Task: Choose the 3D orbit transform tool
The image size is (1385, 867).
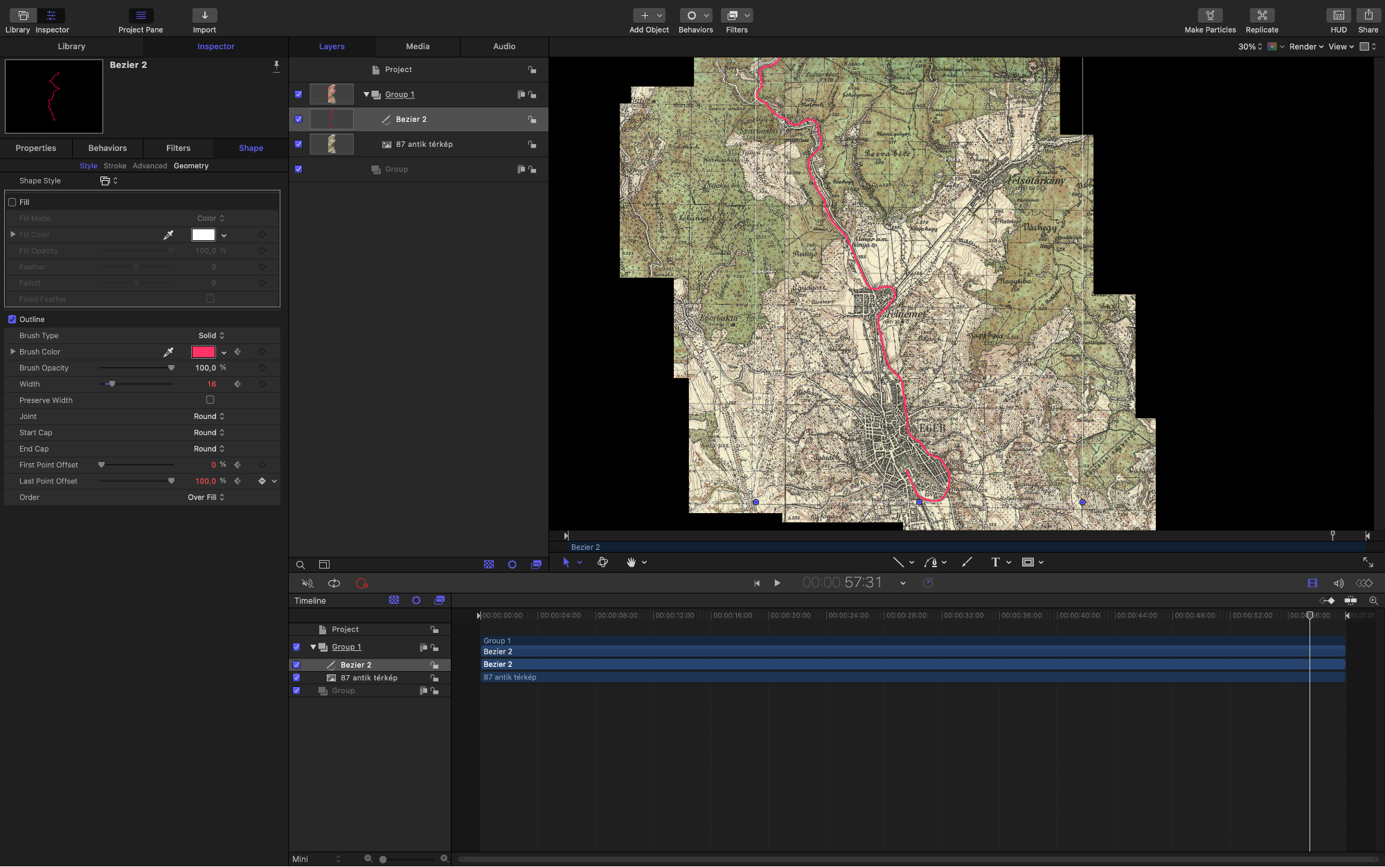Action: 602,562
